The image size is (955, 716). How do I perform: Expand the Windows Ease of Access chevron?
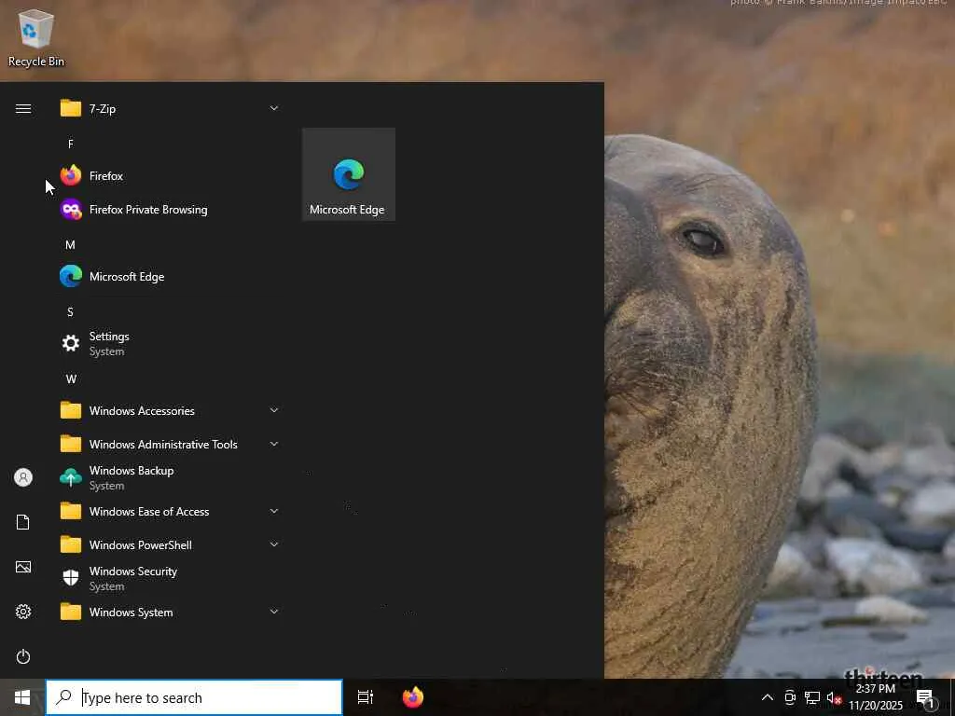coord(274,511)
